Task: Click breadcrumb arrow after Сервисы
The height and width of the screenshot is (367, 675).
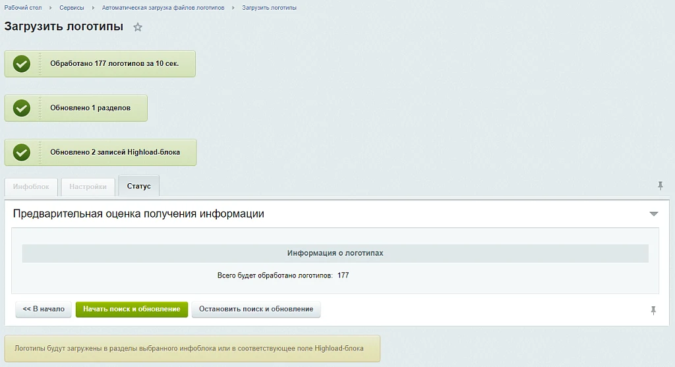Action: pos(93,8)
